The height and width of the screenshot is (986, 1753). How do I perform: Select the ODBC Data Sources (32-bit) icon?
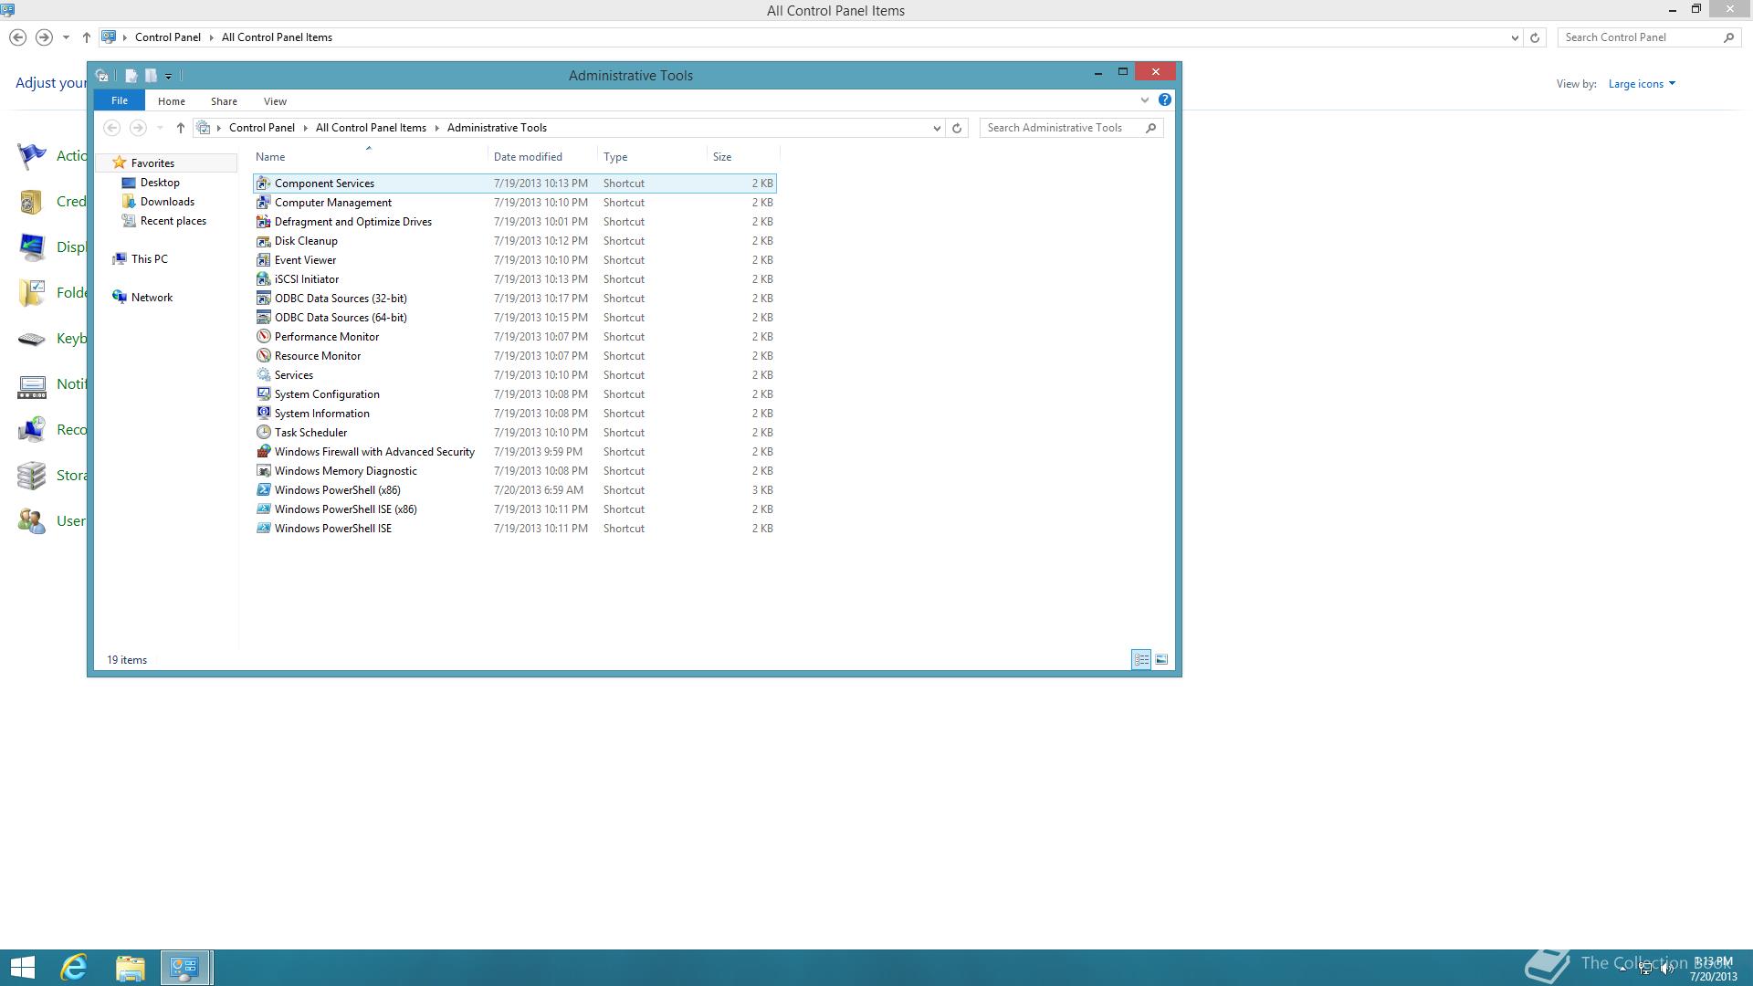tap(264, 299)
